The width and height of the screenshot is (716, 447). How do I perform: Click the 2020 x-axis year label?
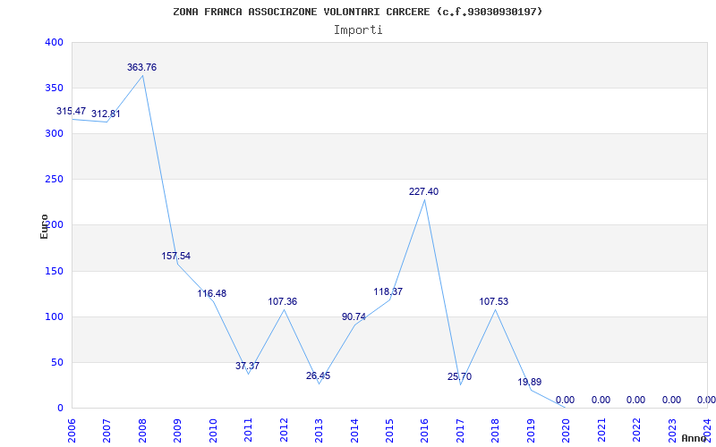tap(567, 430)
